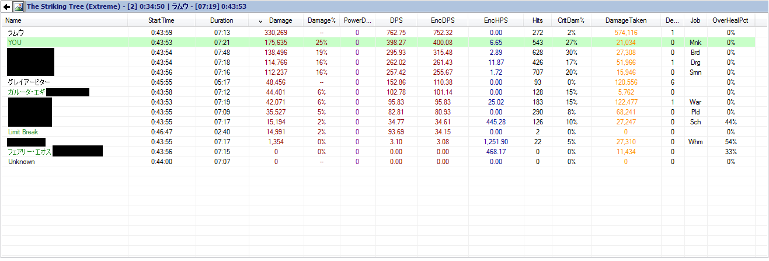The width and height of the screenshot is (769, 261).
Task: Click the picture snapshot icon
Action: [x=18, y=7]
